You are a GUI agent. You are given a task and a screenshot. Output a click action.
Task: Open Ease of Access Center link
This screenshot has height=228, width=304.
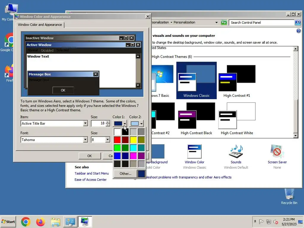pyautogui.click(x=91, y=180)
